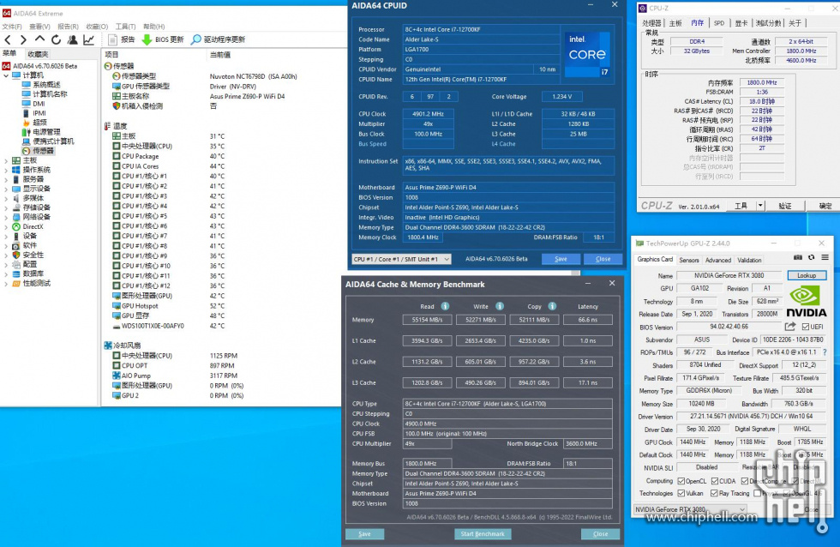The height and width of the screenshot is (547, 840).
Task: Click GPU-Z refresh icon
Action: (811, 258)
